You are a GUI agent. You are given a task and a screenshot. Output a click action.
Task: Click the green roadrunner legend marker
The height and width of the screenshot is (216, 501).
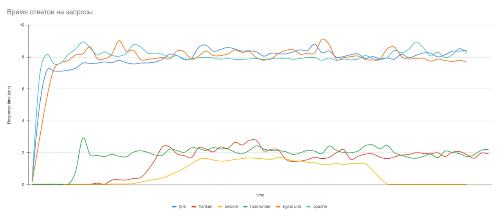click(245, 207)
